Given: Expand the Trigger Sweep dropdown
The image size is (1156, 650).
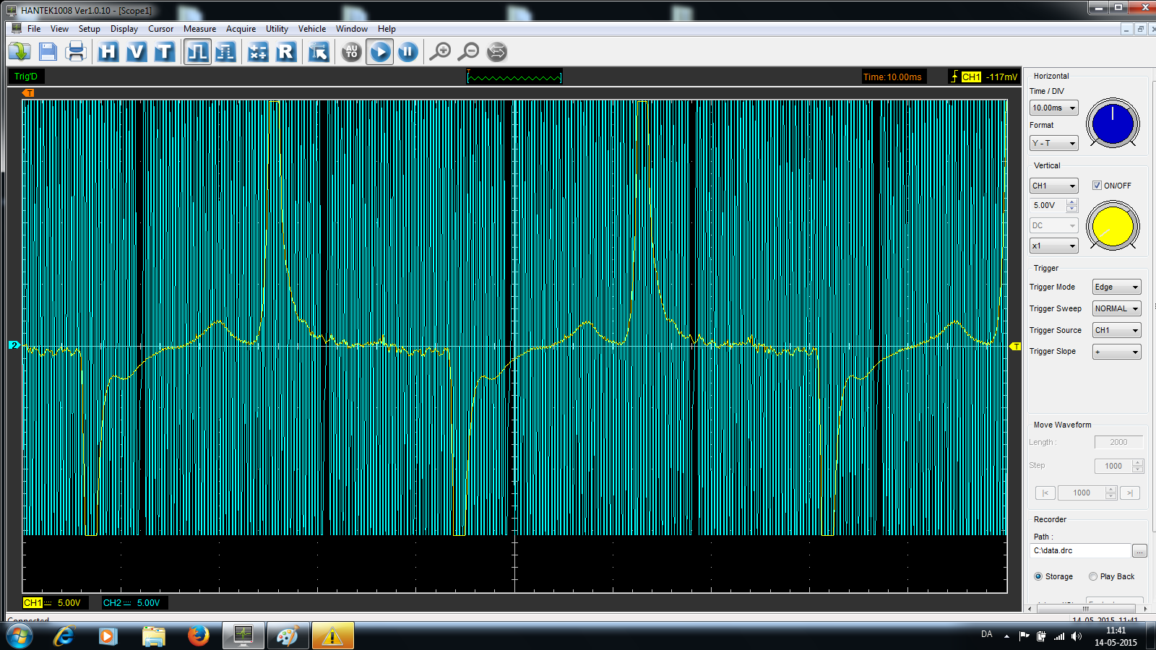Looking at the screenshot, I should click(1116, 308).
